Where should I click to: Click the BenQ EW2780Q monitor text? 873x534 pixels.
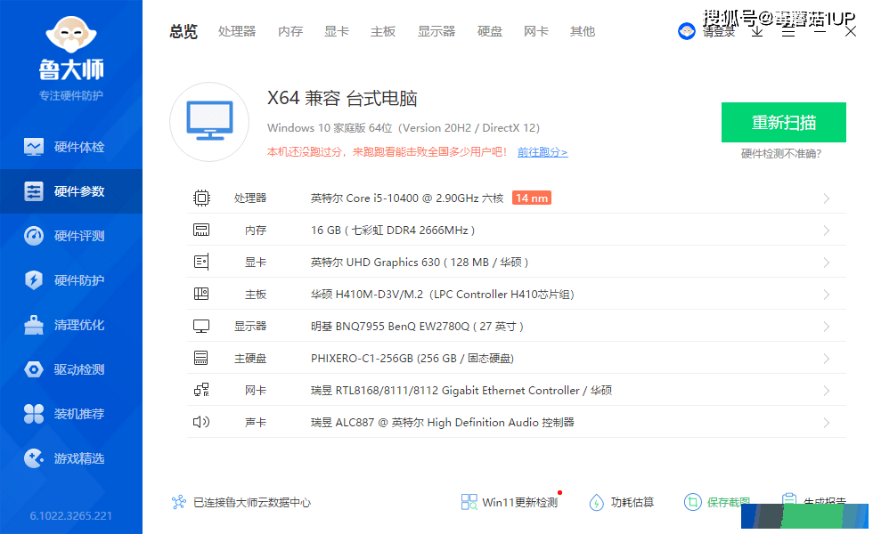pyautogui.click(x=417, y=327)
